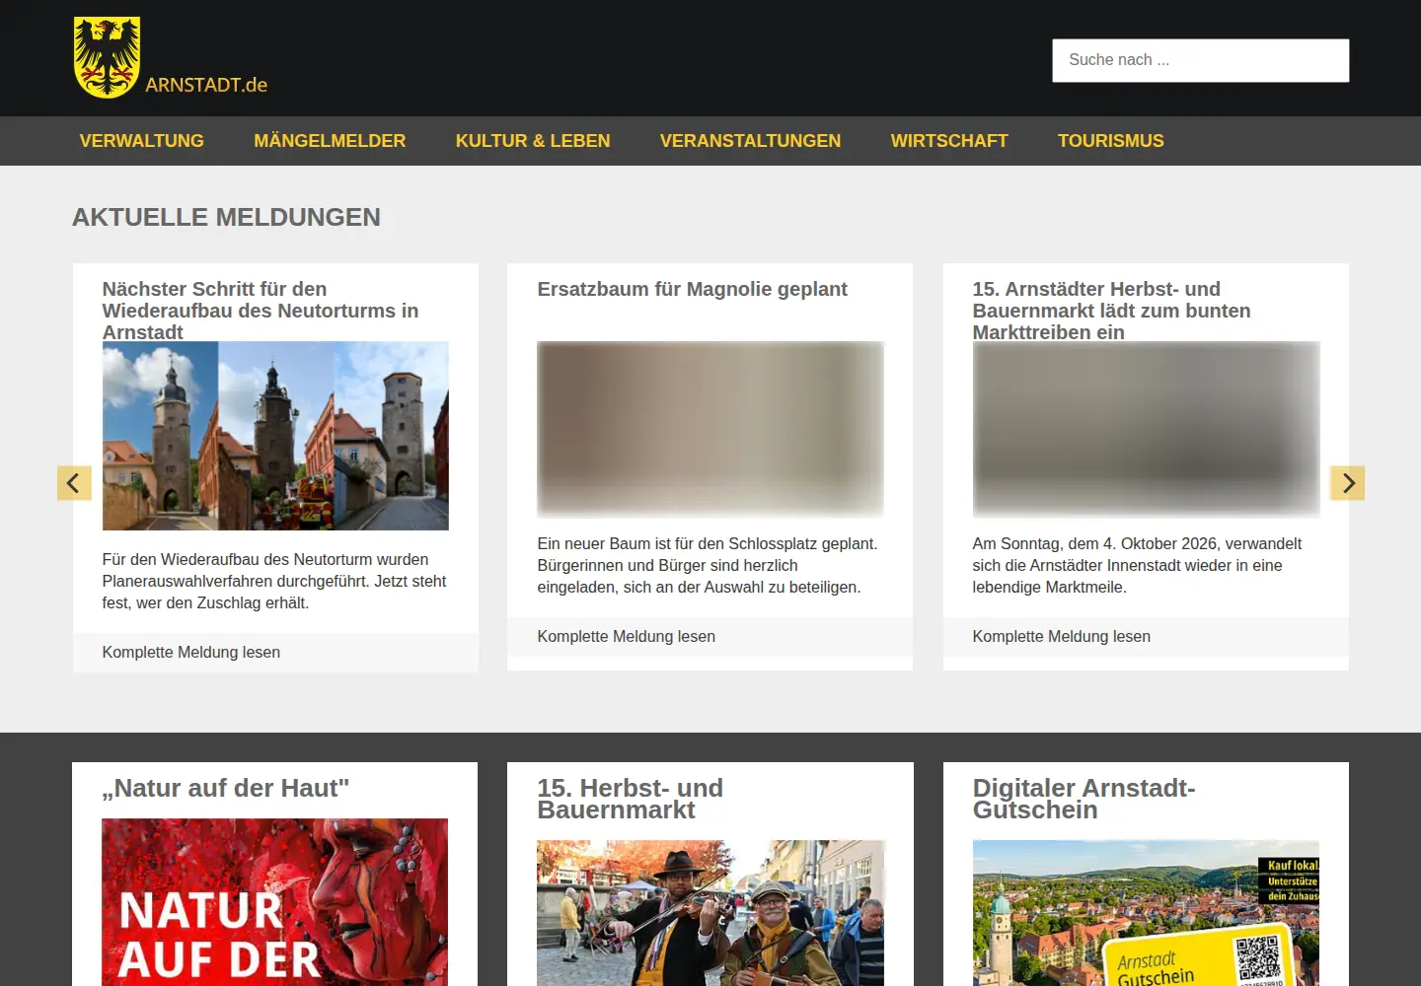
Task: Select the '4. Oktober 2026' teaser text
Action: (1137, 565)
